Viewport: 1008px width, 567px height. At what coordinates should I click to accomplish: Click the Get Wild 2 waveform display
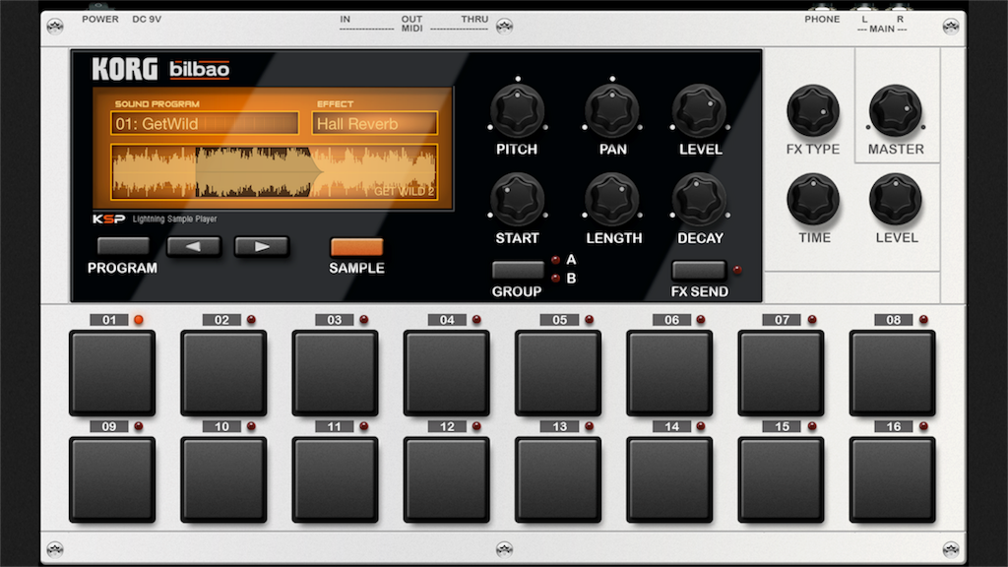275,171
